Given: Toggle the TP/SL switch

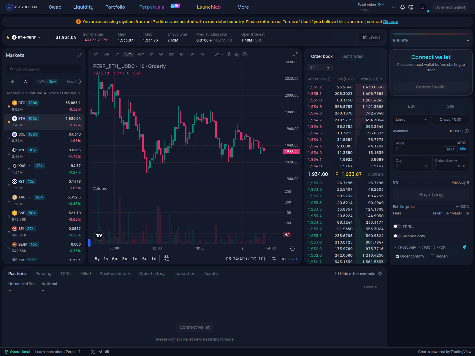Looking at the screenshot, I should (397, 226).
